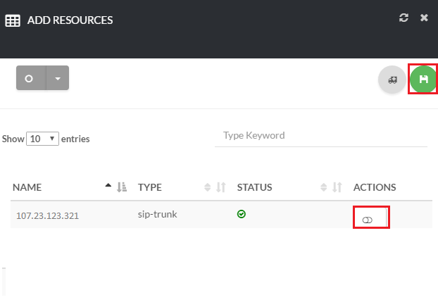The width and height of the screenshot is (438, 302).
Task: Click the NAME column header
Action: coord(27,187)
